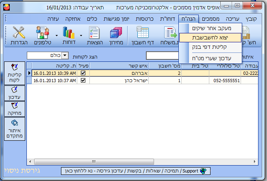Click the דף חשבון account page icon
The image size is (267, 181).
143,35
